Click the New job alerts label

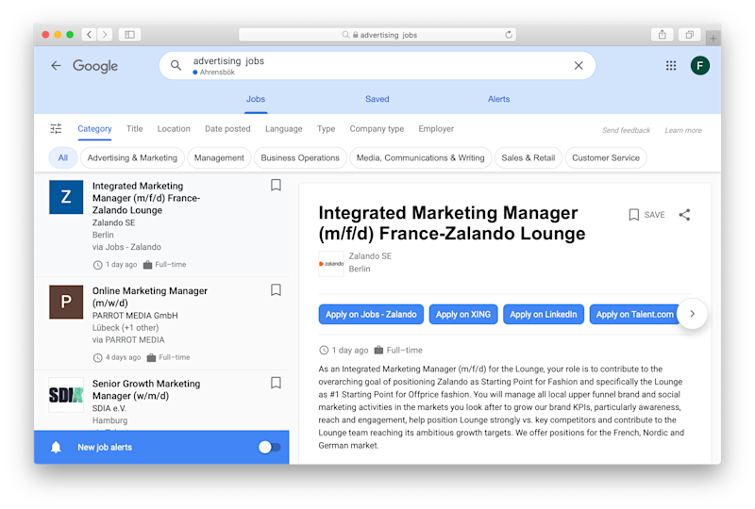(x=105, y=448)
